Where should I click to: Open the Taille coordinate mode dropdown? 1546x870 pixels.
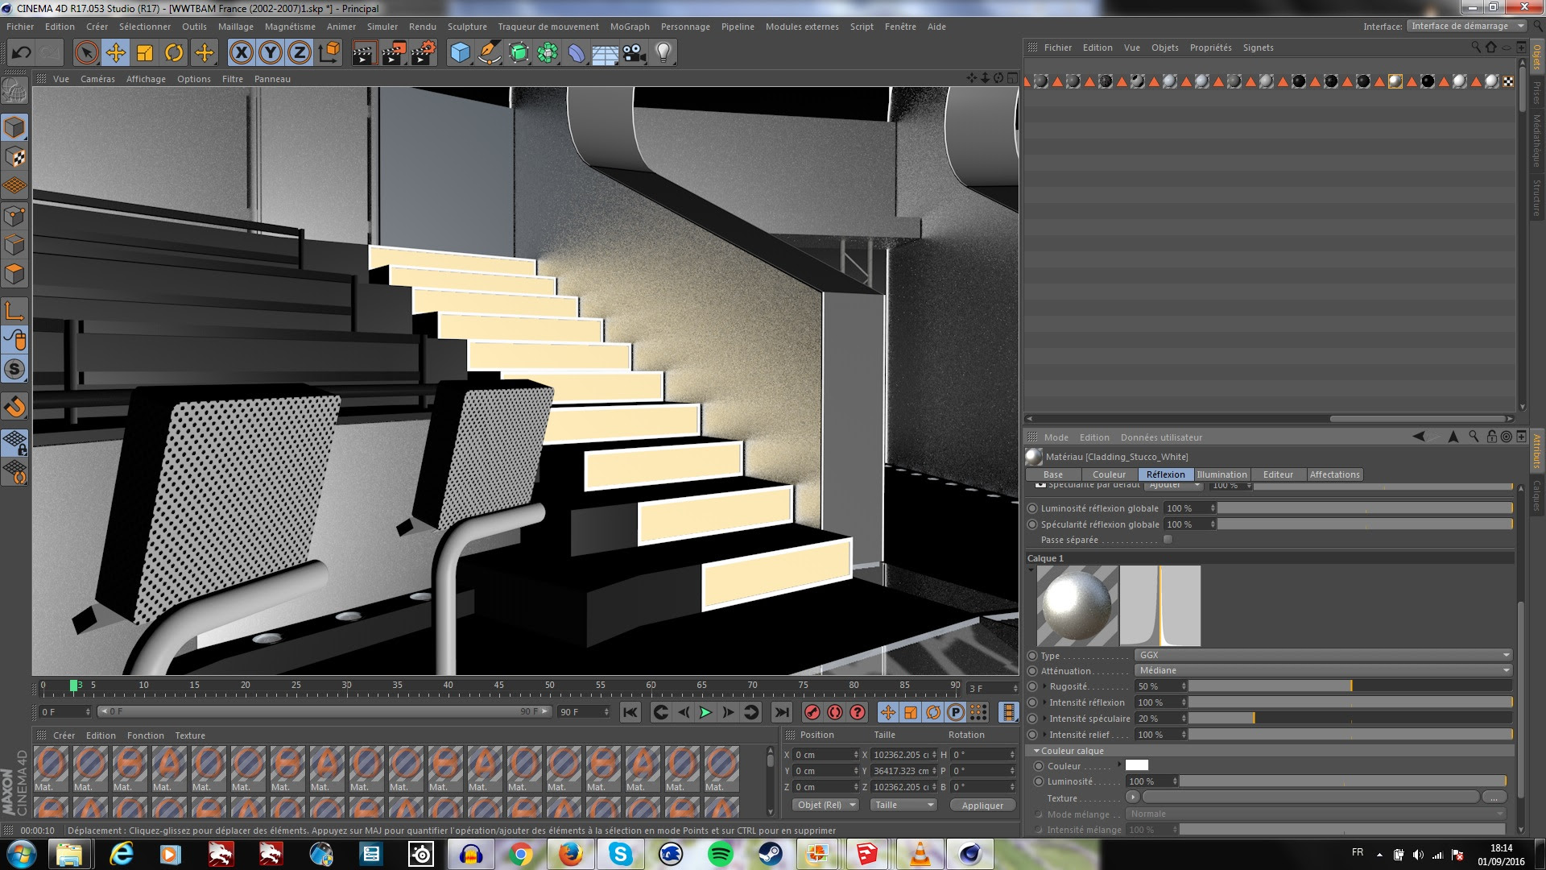903,805
